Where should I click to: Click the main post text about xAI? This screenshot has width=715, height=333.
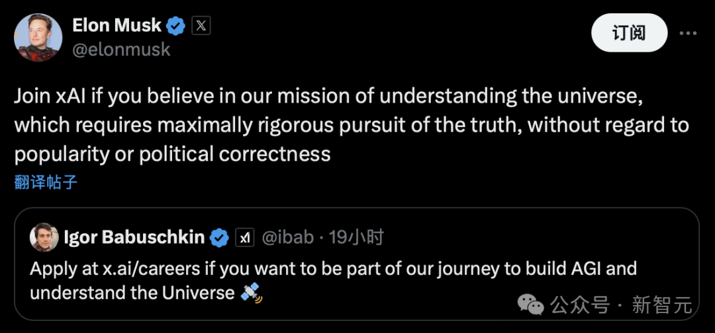click(351, 125)
